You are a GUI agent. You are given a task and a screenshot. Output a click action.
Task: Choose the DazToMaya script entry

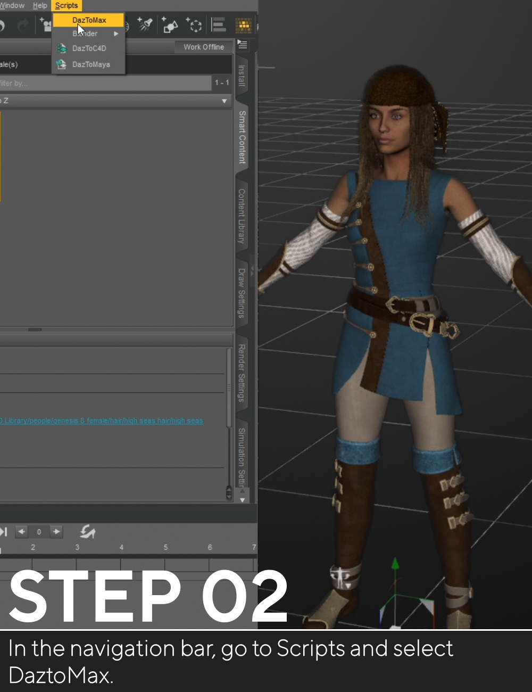(89, 64)
